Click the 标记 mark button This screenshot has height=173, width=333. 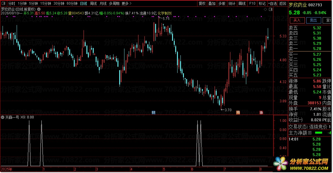coord(262,3)
